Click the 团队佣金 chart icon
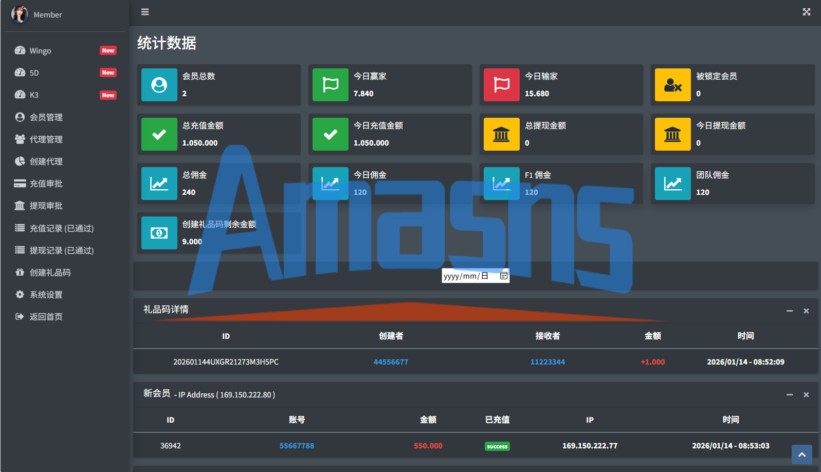 point(673,184)
